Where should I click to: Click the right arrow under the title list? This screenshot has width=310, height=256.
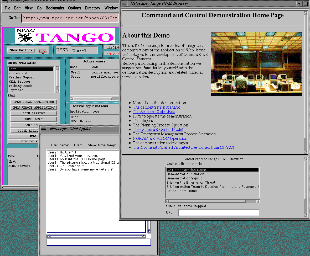tap(258, 201)
